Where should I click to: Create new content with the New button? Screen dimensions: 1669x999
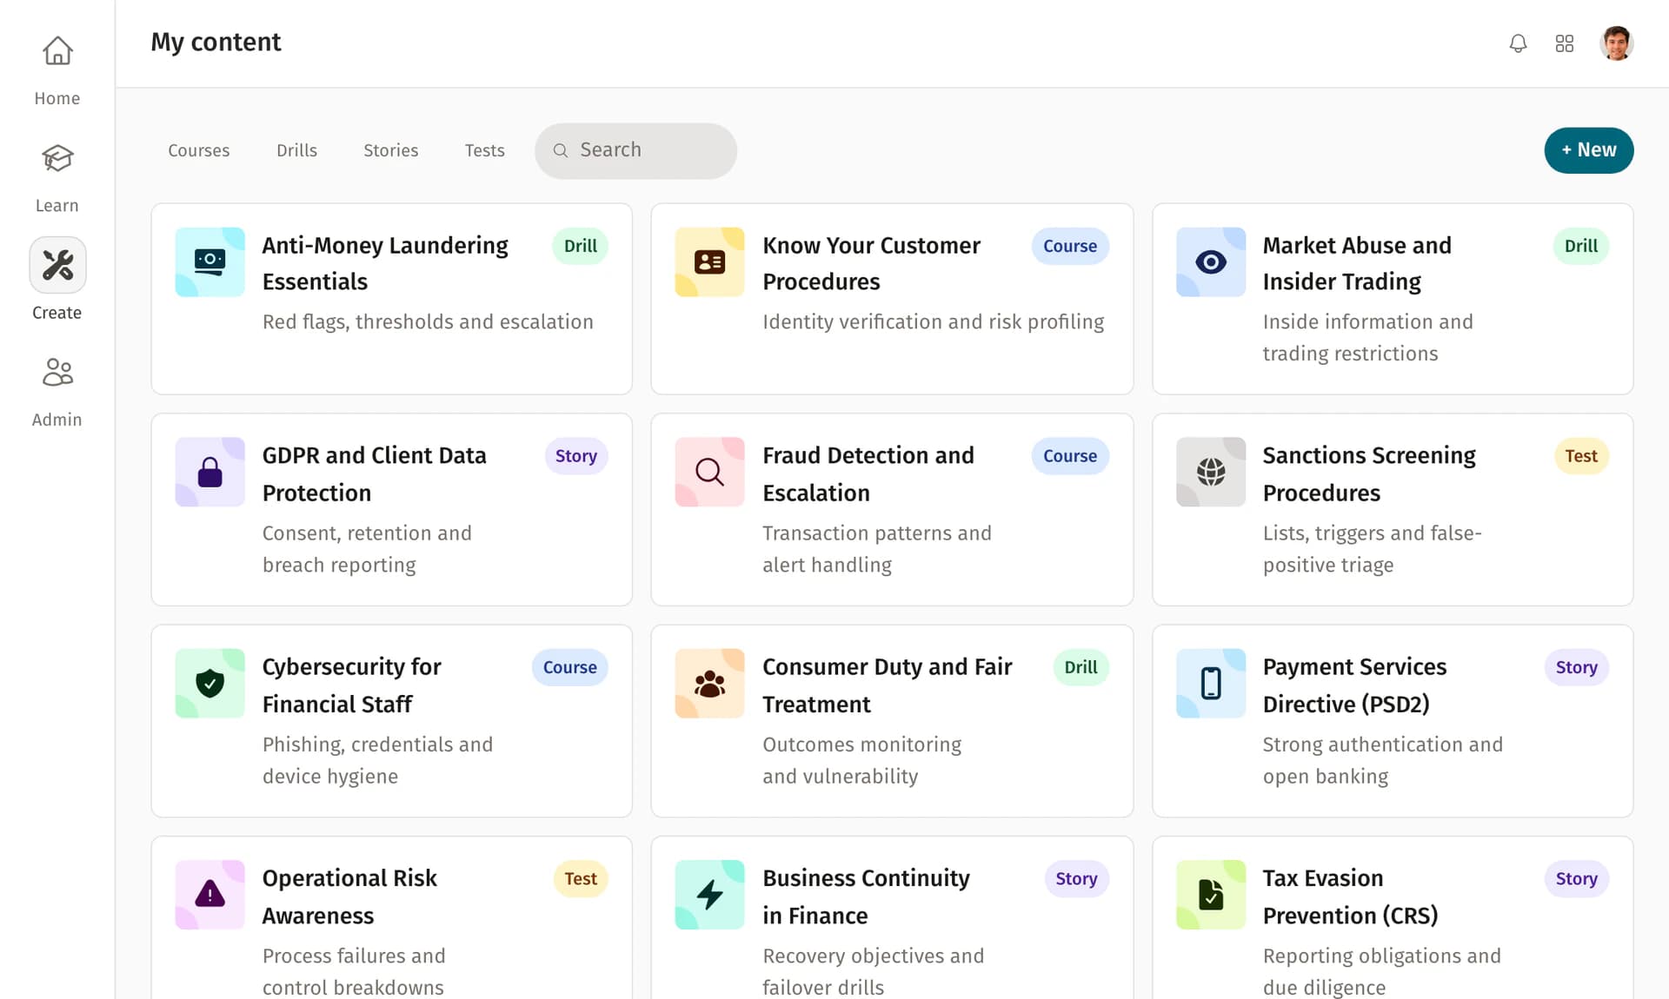(x=1588, y=150)
